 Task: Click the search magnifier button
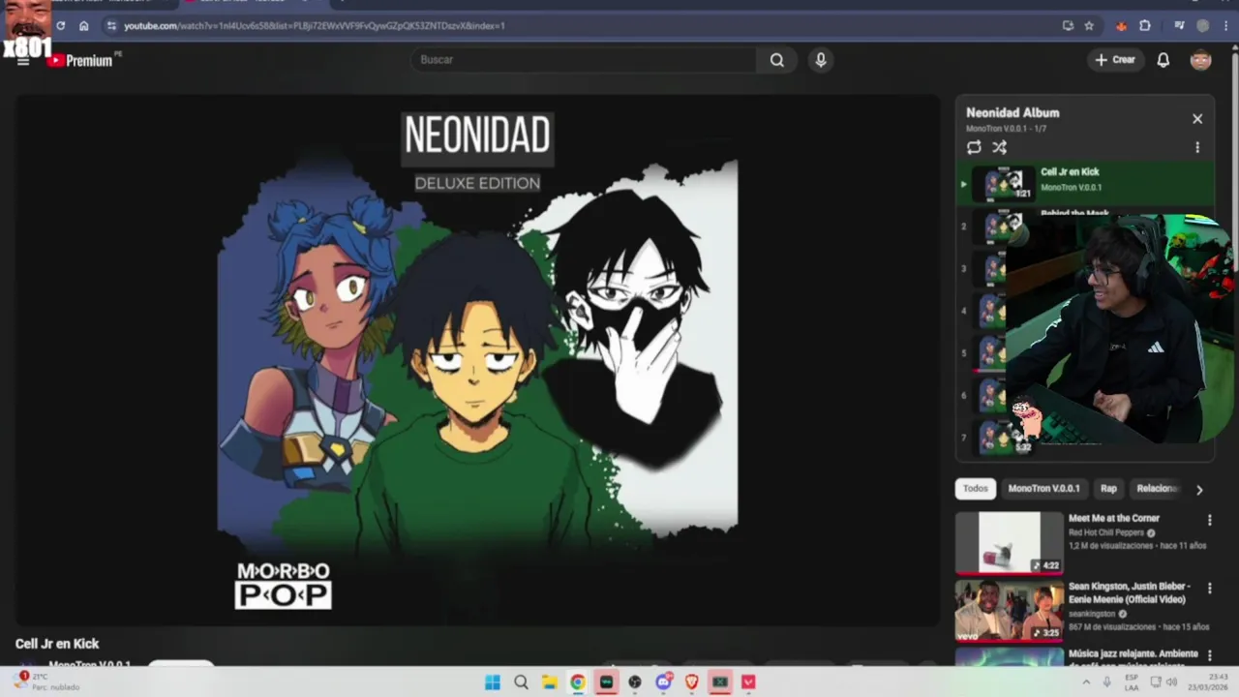point(776,60)
